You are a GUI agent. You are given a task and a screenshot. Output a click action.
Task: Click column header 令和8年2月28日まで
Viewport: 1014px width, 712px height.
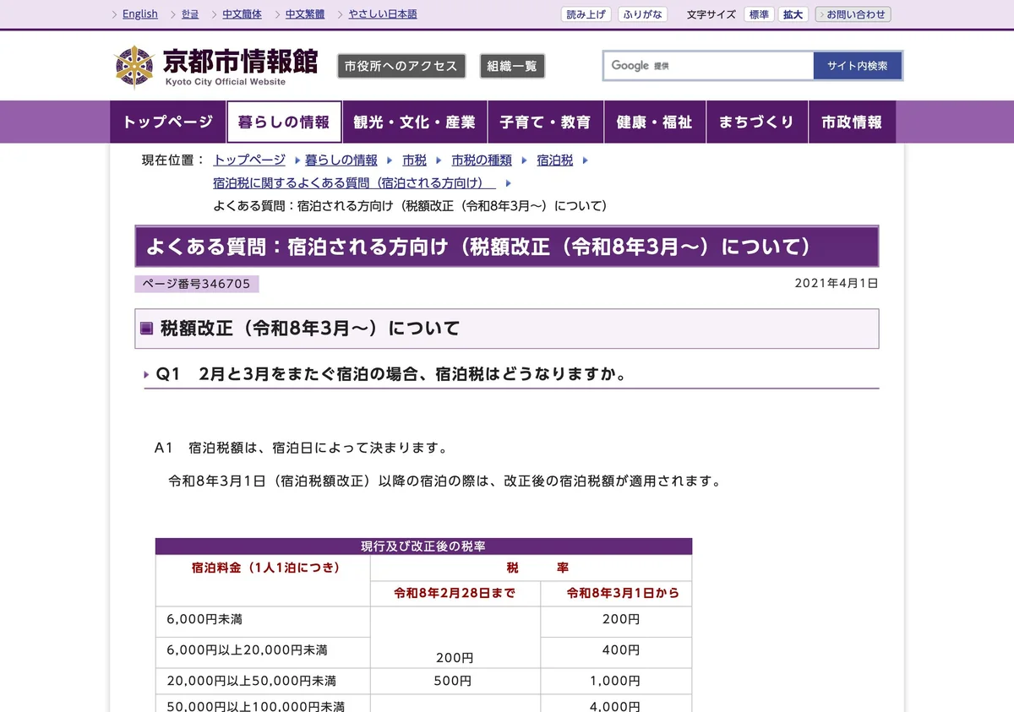point(455,593)
